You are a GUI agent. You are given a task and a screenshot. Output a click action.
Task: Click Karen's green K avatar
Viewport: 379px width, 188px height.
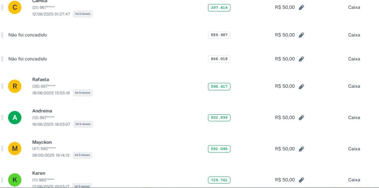point(15,180)
